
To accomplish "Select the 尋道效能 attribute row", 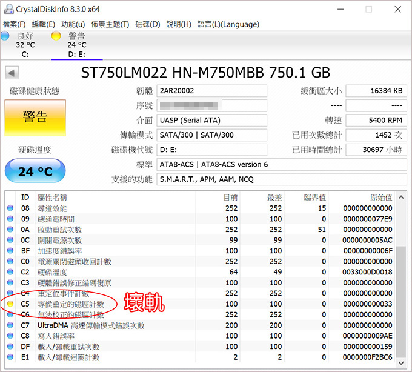I will tap(200, 208).
